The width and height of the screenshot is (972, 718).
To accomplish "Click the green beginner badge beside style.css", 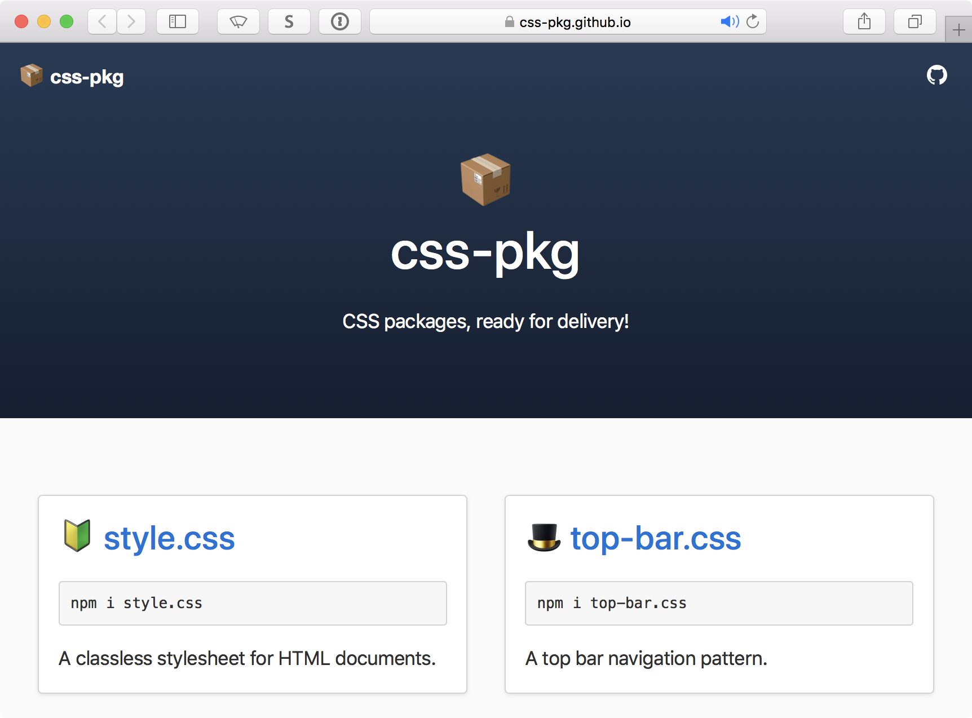I will (77, 537).
